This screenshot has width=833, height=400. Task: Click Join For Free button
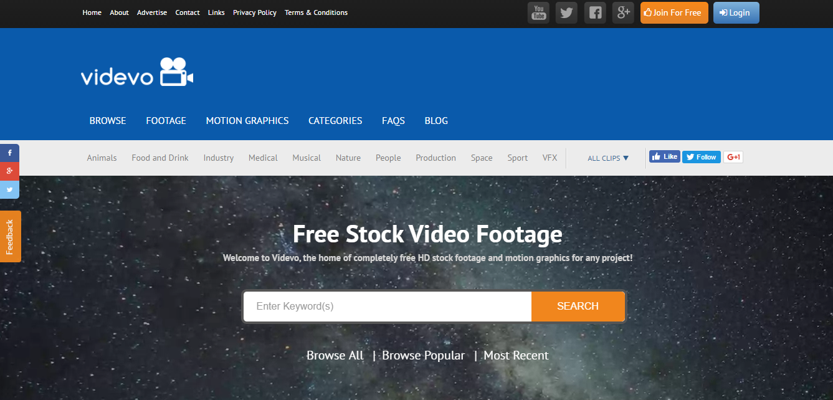click(674, 12)
